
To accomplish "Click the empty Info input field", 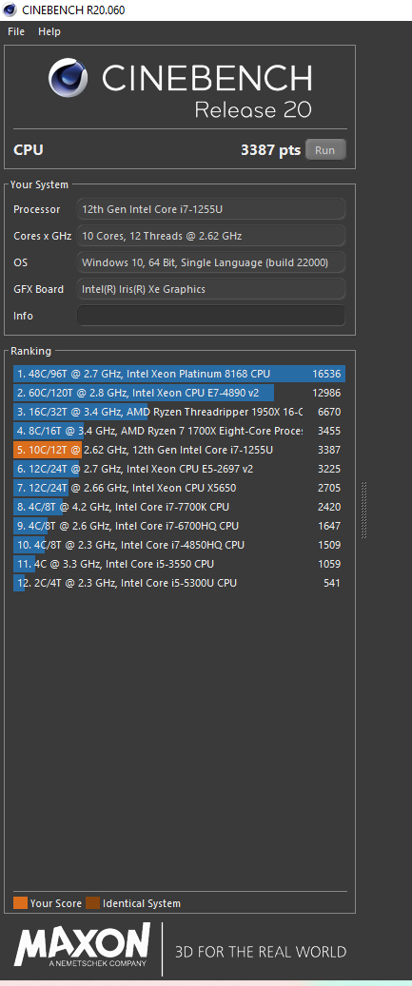I will tap(211, 316).
